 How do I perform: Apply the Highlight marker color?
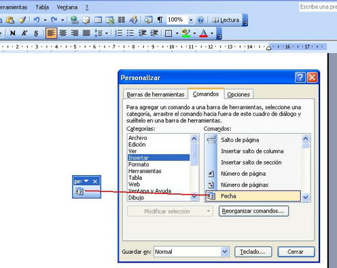[186, 33]
